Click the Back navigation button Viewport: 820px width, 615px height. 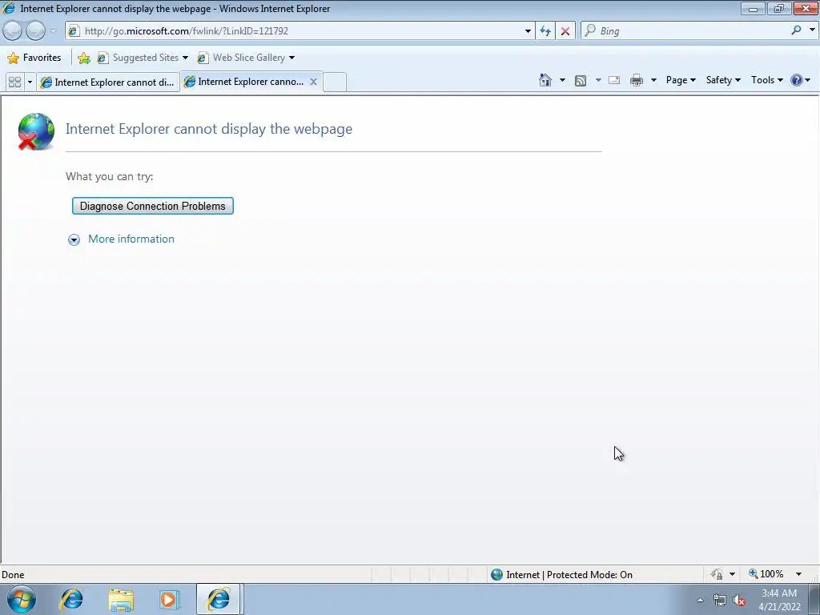[x=13, y=31]
